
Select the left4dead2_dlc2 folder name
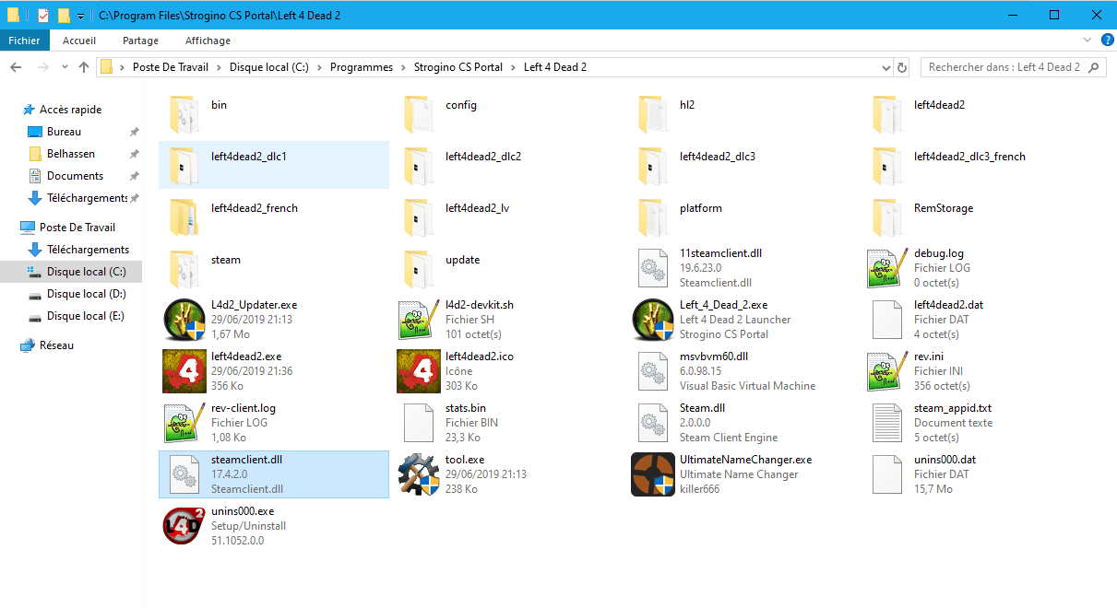[483, 157]
